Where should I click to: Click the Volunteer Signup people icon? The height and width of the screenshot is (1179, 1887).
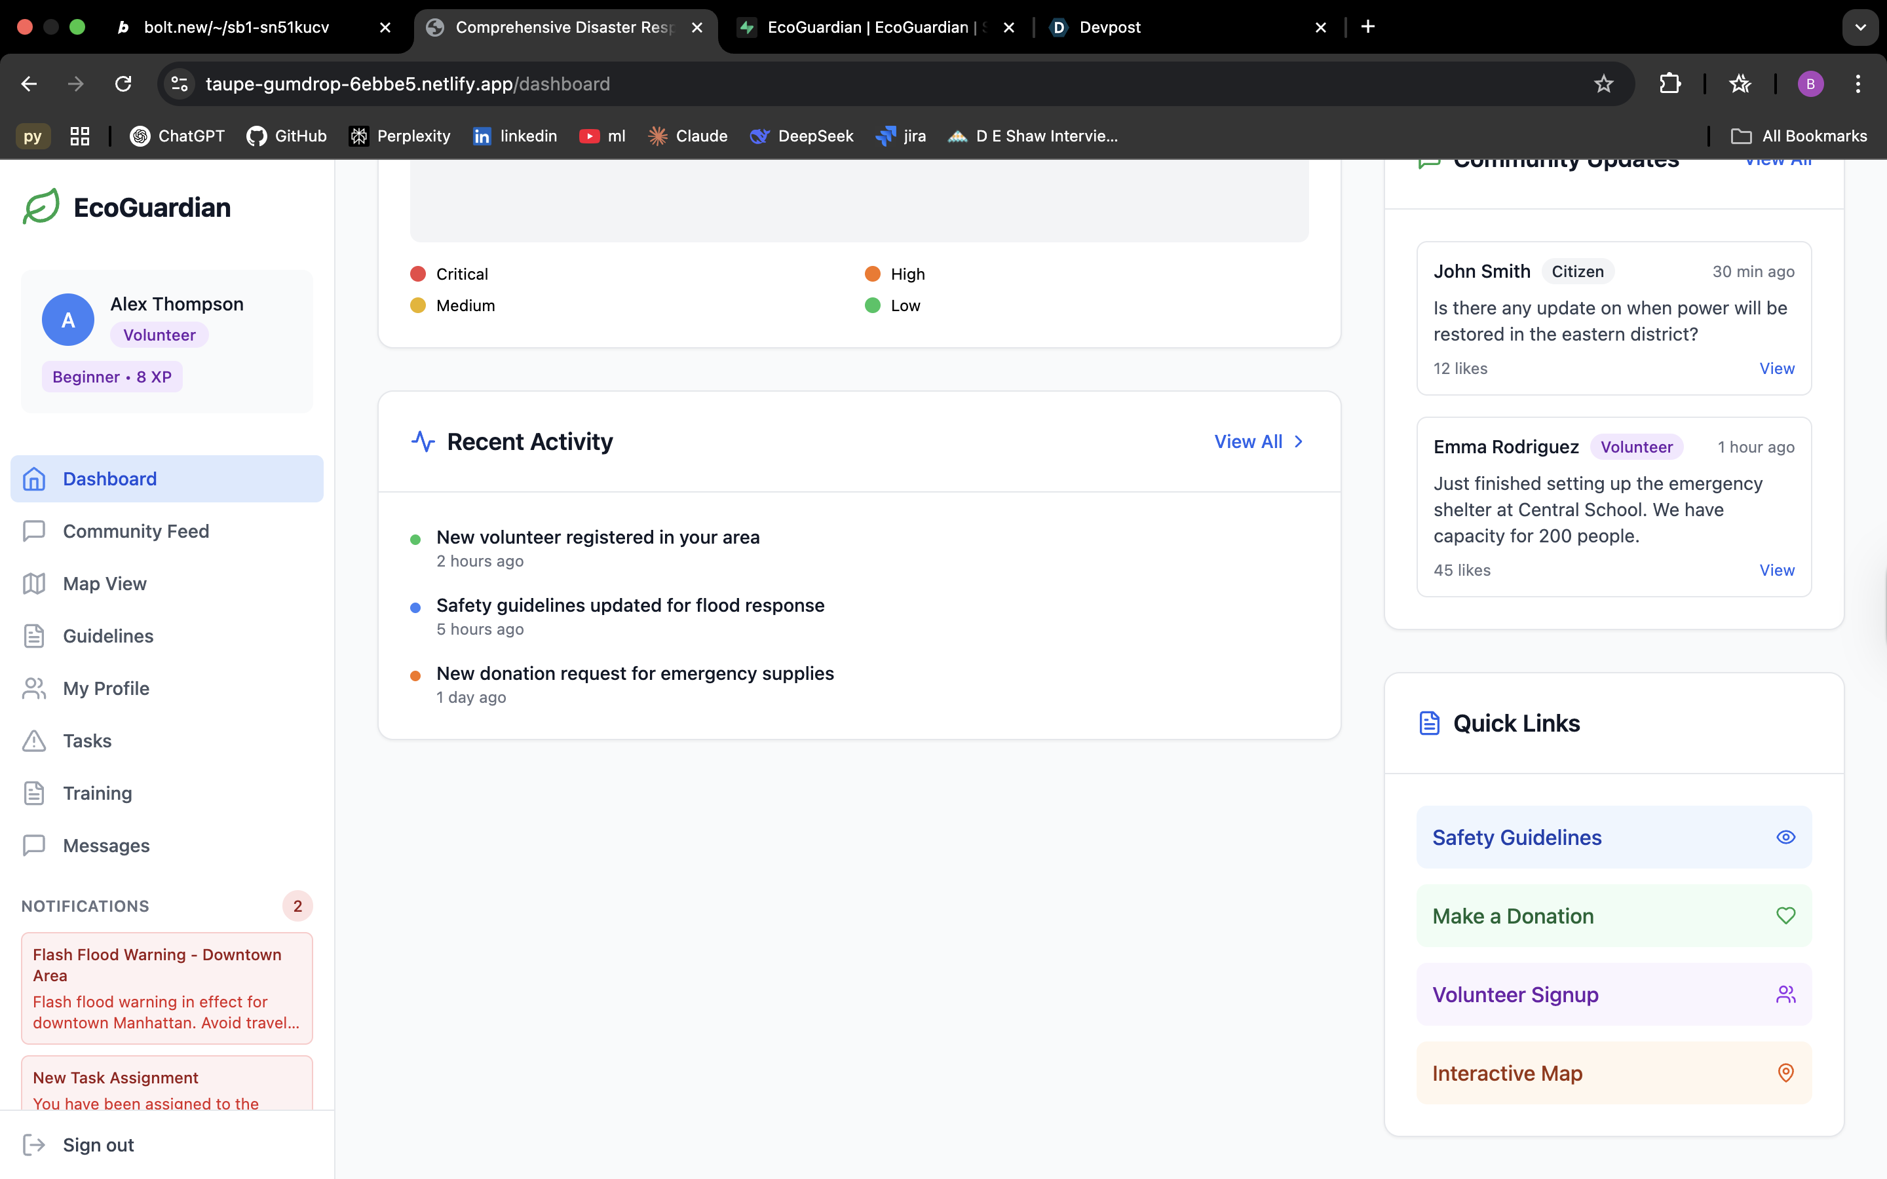click(x=1785, y=994)
